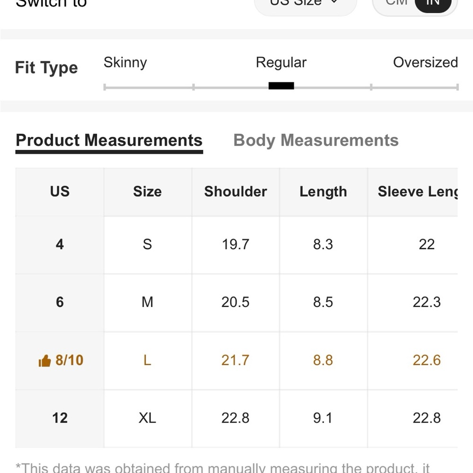Open the Body Measurements tab
The width and height of the screenshot is (473, 473).
click(316, 140)
